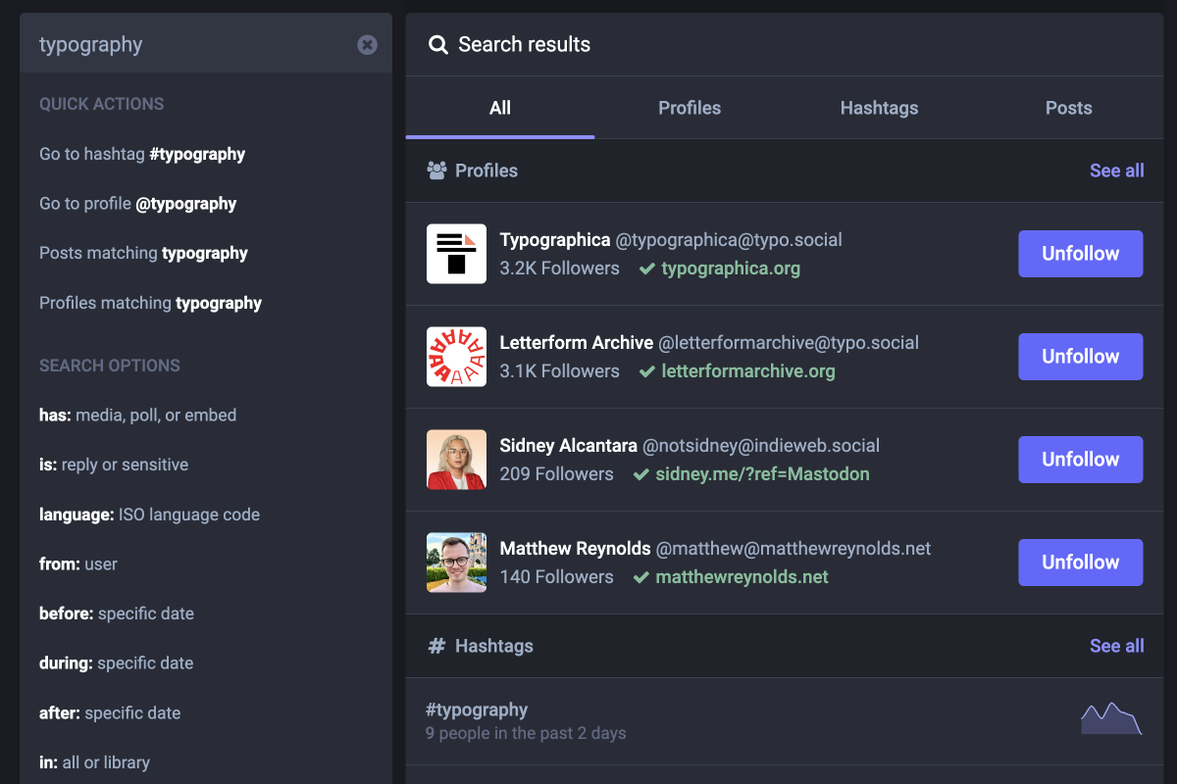Switch to the All tab
Viewport: 1177px width, 784px height.
coord(500,108)
